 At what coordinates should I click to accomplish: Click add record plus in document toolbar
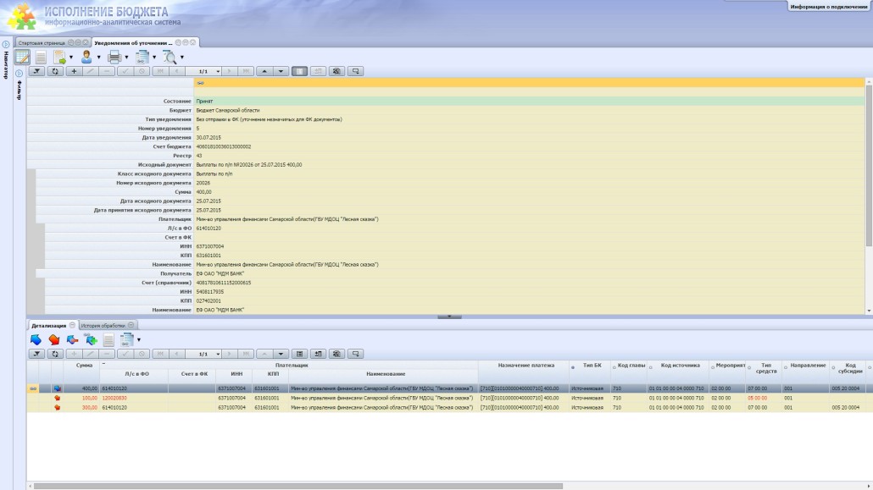(74, 71)
